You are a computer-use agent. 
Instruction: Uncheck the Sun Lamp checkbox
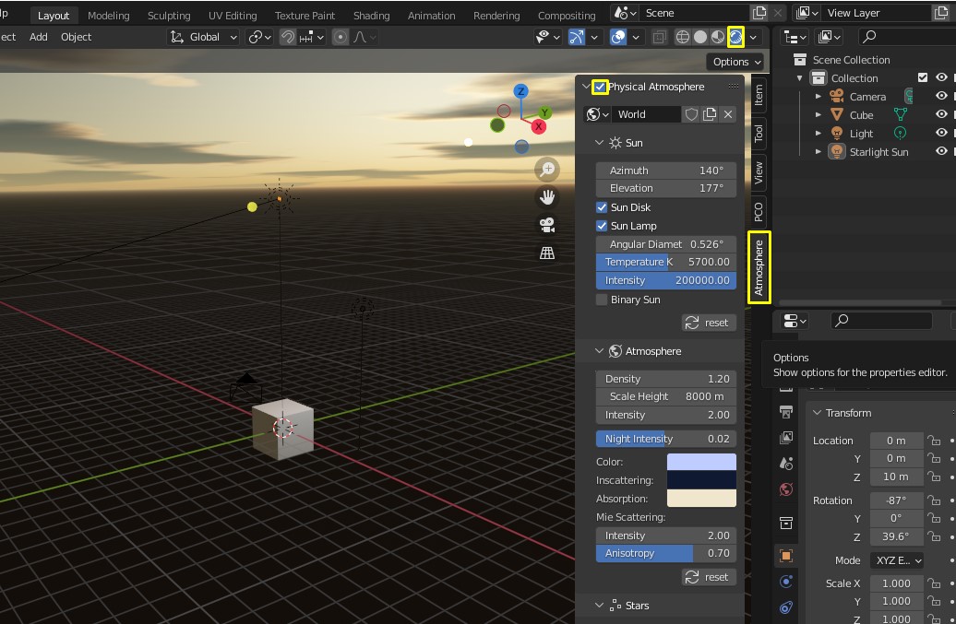(x=602, y=226)
